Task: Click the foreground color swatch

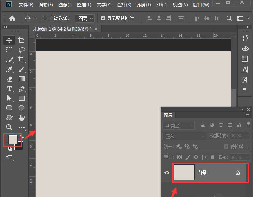Action: coord(12,139)
